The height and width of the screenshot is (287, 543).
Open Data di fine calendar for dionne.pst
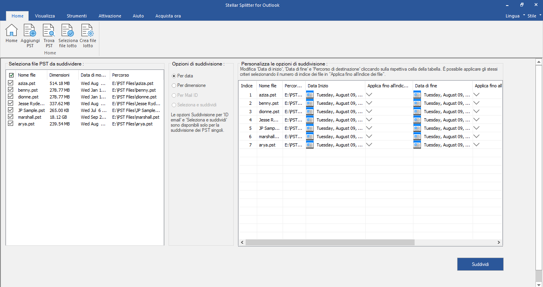(417, 112)
